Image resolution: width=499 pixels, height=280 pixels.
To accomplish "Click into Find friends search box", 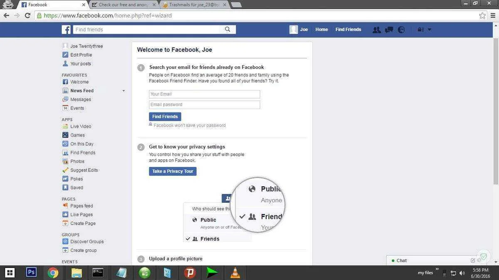I will (x=146, y=29).
